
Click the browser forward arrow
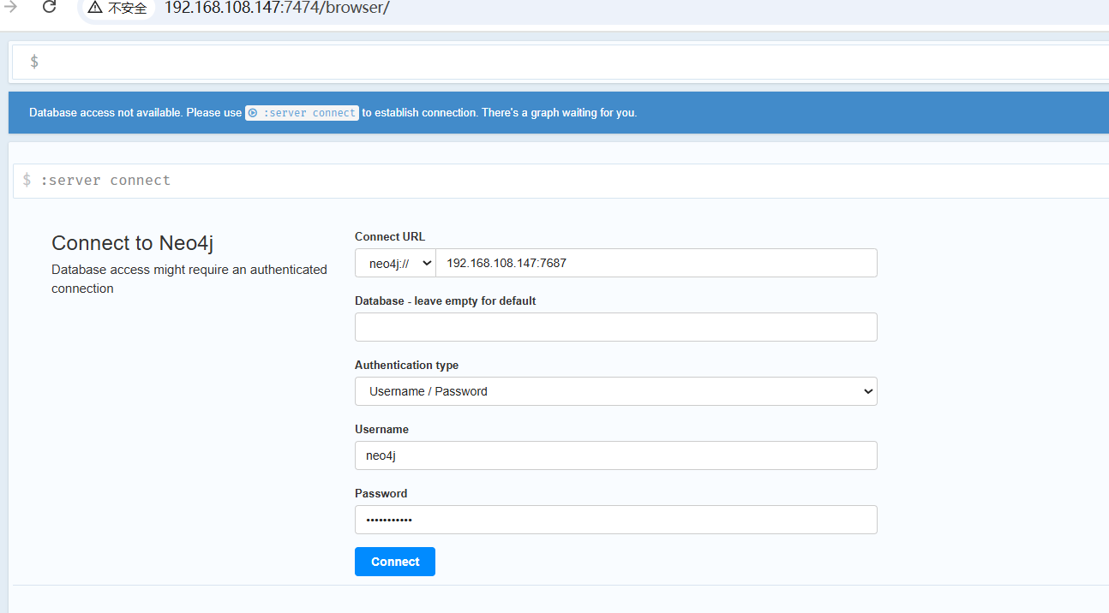11,7
